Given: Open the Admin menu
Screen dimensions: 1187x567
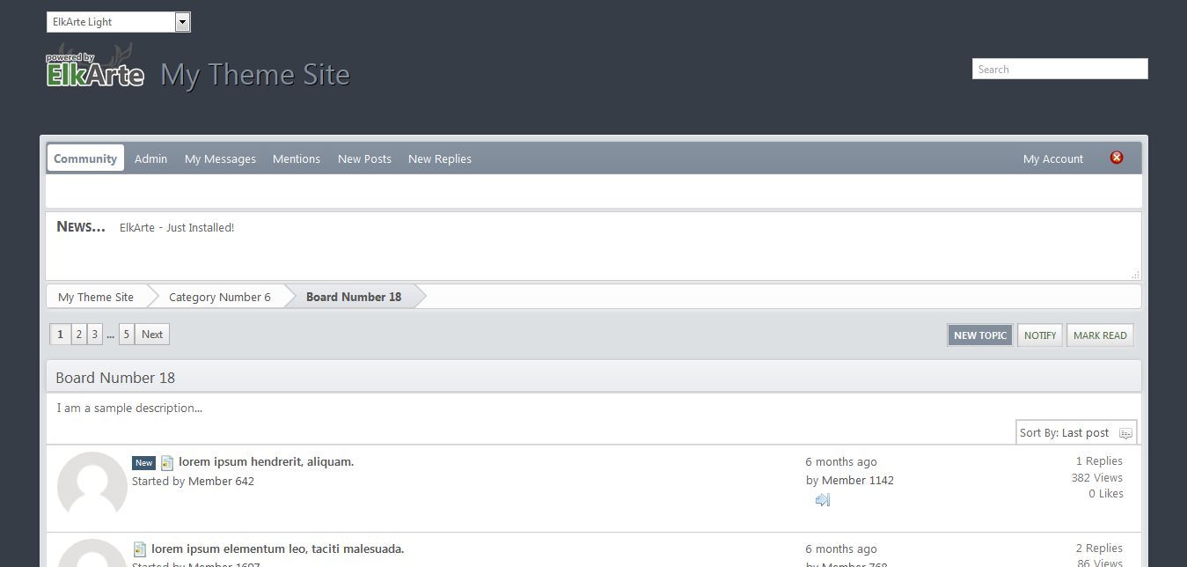Looking at the screenshot, I should 150,158.
